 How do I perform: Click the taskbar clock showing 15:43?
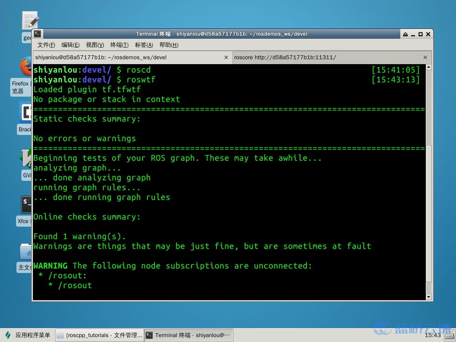click(433, 335)
